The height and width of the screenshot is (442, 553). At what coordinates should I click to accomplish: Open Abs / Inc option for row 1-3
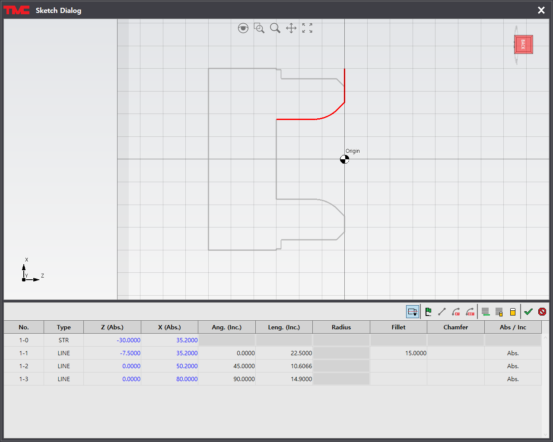[513, 379]
